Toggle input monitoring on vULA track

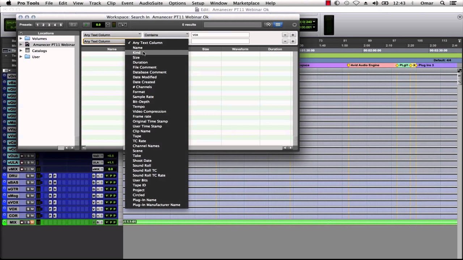[25, 162]
